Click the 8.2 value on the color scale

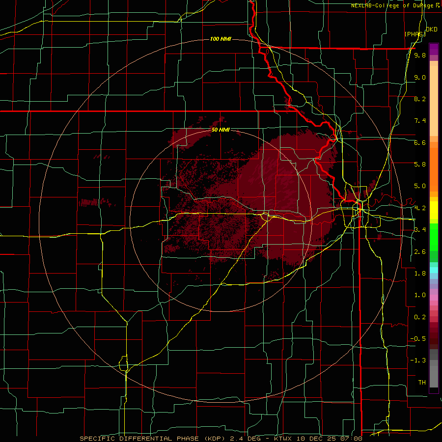pyautogui.click(x=420, y=99)
